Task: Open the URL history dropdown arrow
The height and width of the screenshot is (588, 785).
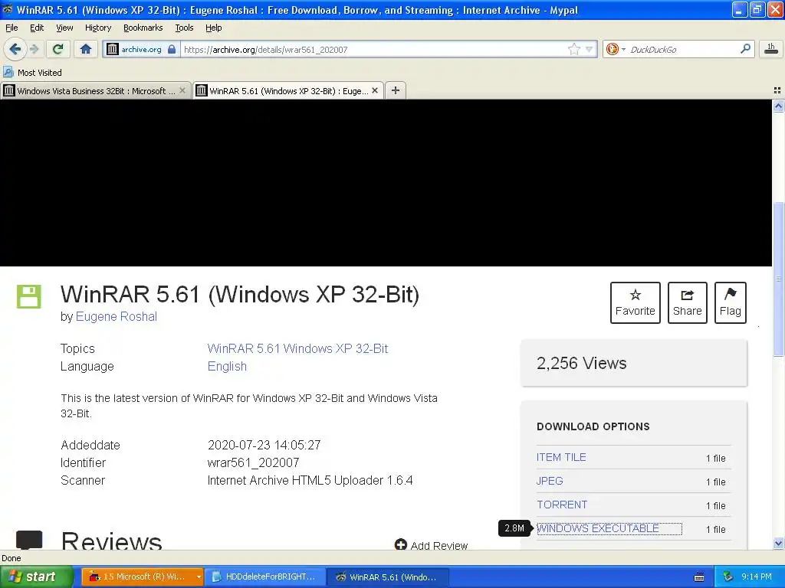Action: (590, 50)
